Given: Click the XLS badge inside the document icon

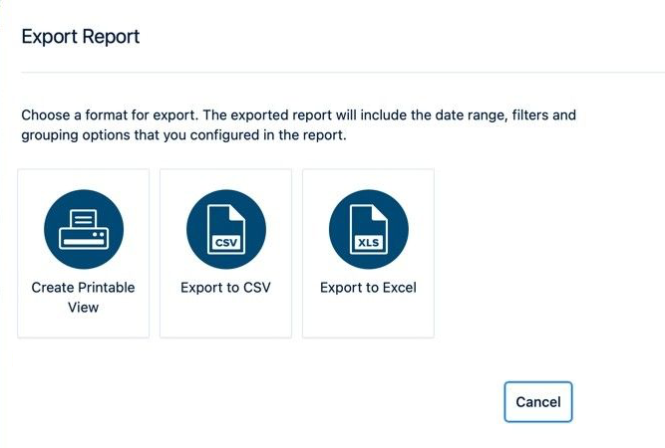Looking at the screenshot, I should point(368,242).
